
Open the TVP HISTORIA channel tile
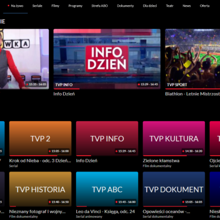point(40,189)
